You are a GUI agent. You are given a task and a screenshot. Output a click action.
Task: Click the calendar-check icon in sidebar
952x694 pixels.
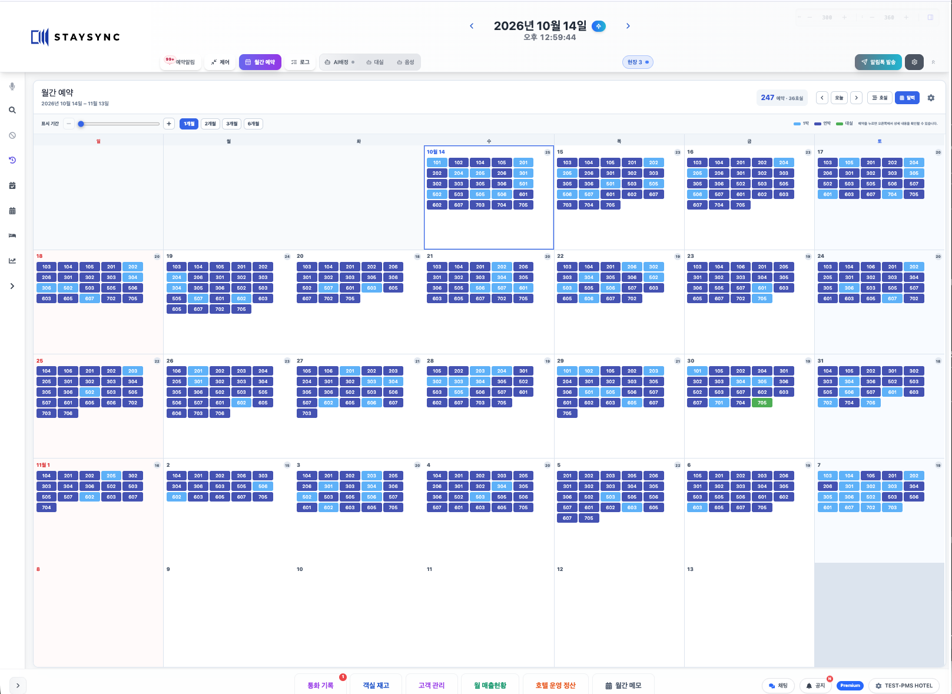tap(12, 185)
